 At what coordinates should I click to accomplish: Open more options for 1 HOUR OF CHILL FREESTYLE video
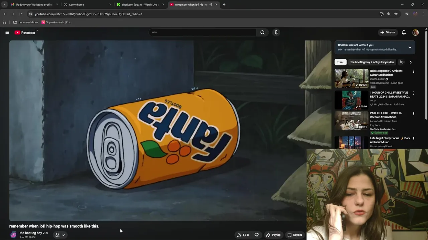pos(414,93)
